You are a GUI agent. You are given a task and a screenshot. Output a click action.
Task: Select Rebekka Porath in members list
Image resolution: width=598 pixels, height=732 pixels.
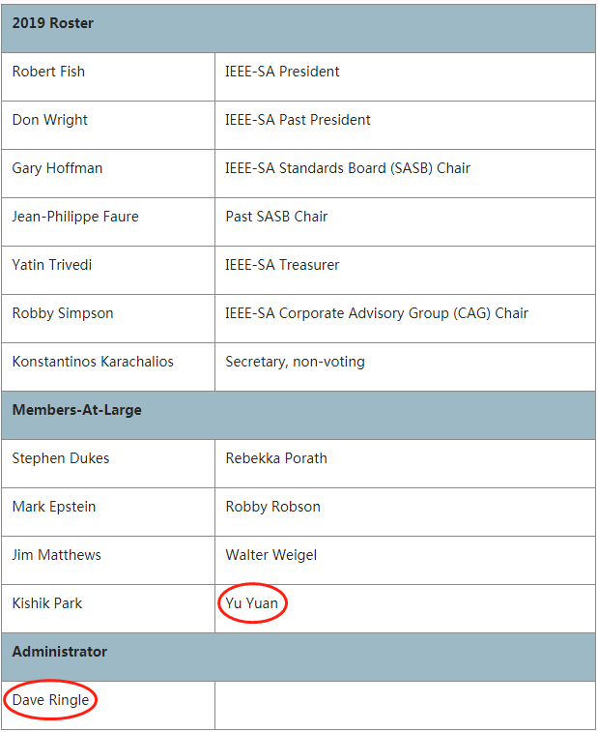(276, 458)
